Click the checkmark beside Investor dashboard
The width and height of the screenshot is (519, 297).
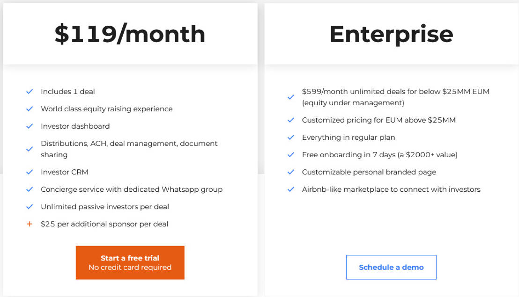click(x=30, y=126)
